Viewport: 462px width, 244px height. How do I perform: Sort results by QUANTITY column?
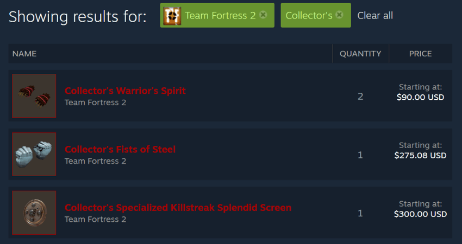(x=360, y=54)
